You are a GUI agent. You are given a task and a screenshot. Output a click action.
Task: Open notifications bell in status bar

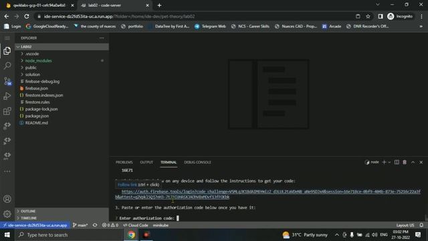(x=421, y=225)
